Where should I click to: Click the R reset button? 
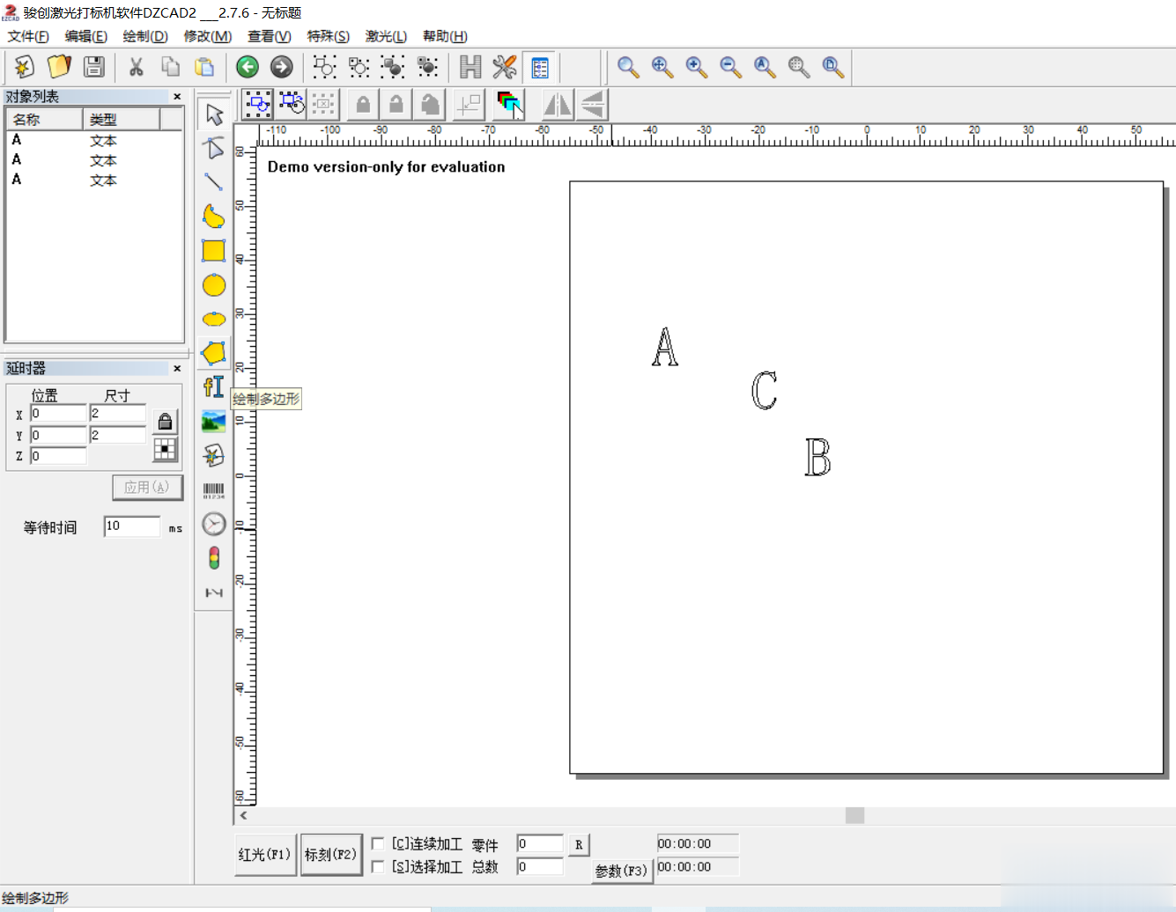point(579,845)
